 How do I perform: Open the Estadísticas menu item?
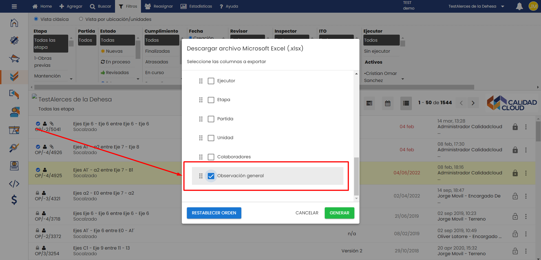[x=196, y=6]
